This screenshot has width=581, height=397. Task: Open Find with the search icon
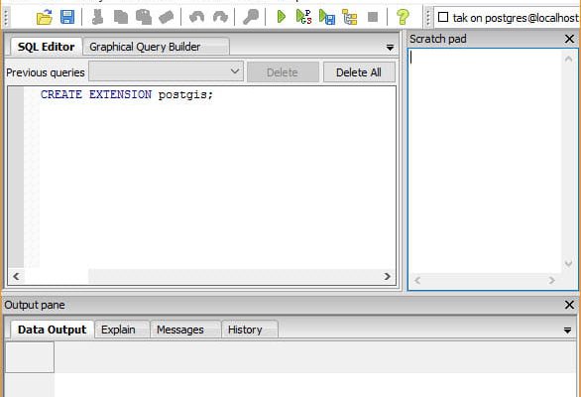(x=251, y=17)
